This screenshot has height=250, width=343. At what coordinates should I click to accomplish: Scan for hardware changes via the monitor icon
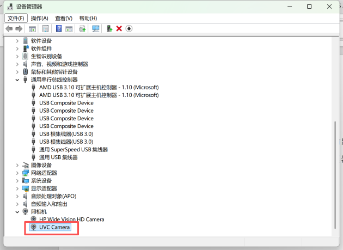point(96,29)
